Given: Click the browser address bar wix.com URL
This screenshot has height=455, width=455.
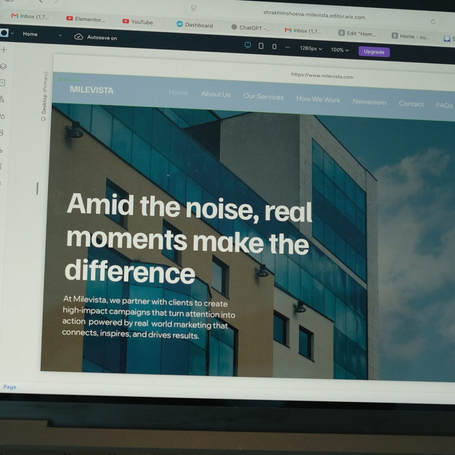Looking at the screenshot, I should point(314,15).
